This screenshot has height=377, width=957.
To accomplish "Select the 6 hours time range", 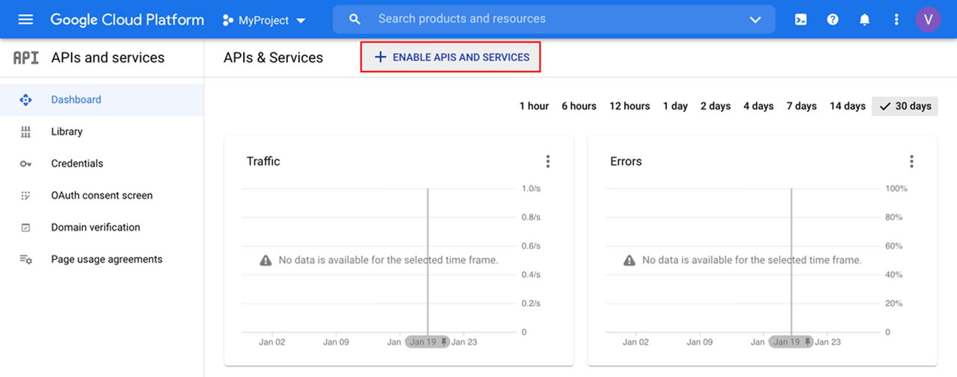I will 579,106.
